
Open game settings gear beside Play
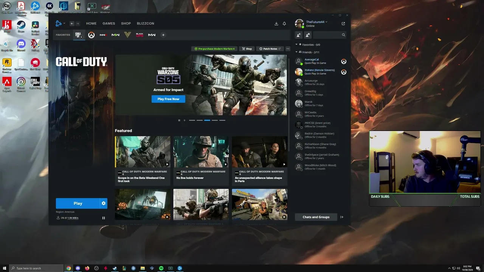point(104,203)
